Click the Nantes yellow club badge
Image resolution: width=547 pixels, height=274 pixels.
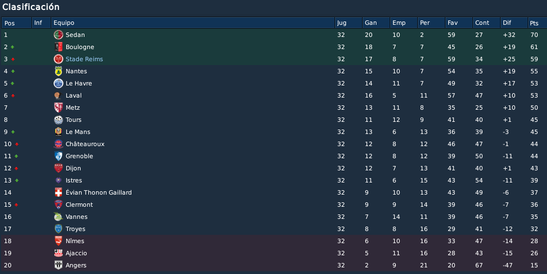(x=59, y=71)
